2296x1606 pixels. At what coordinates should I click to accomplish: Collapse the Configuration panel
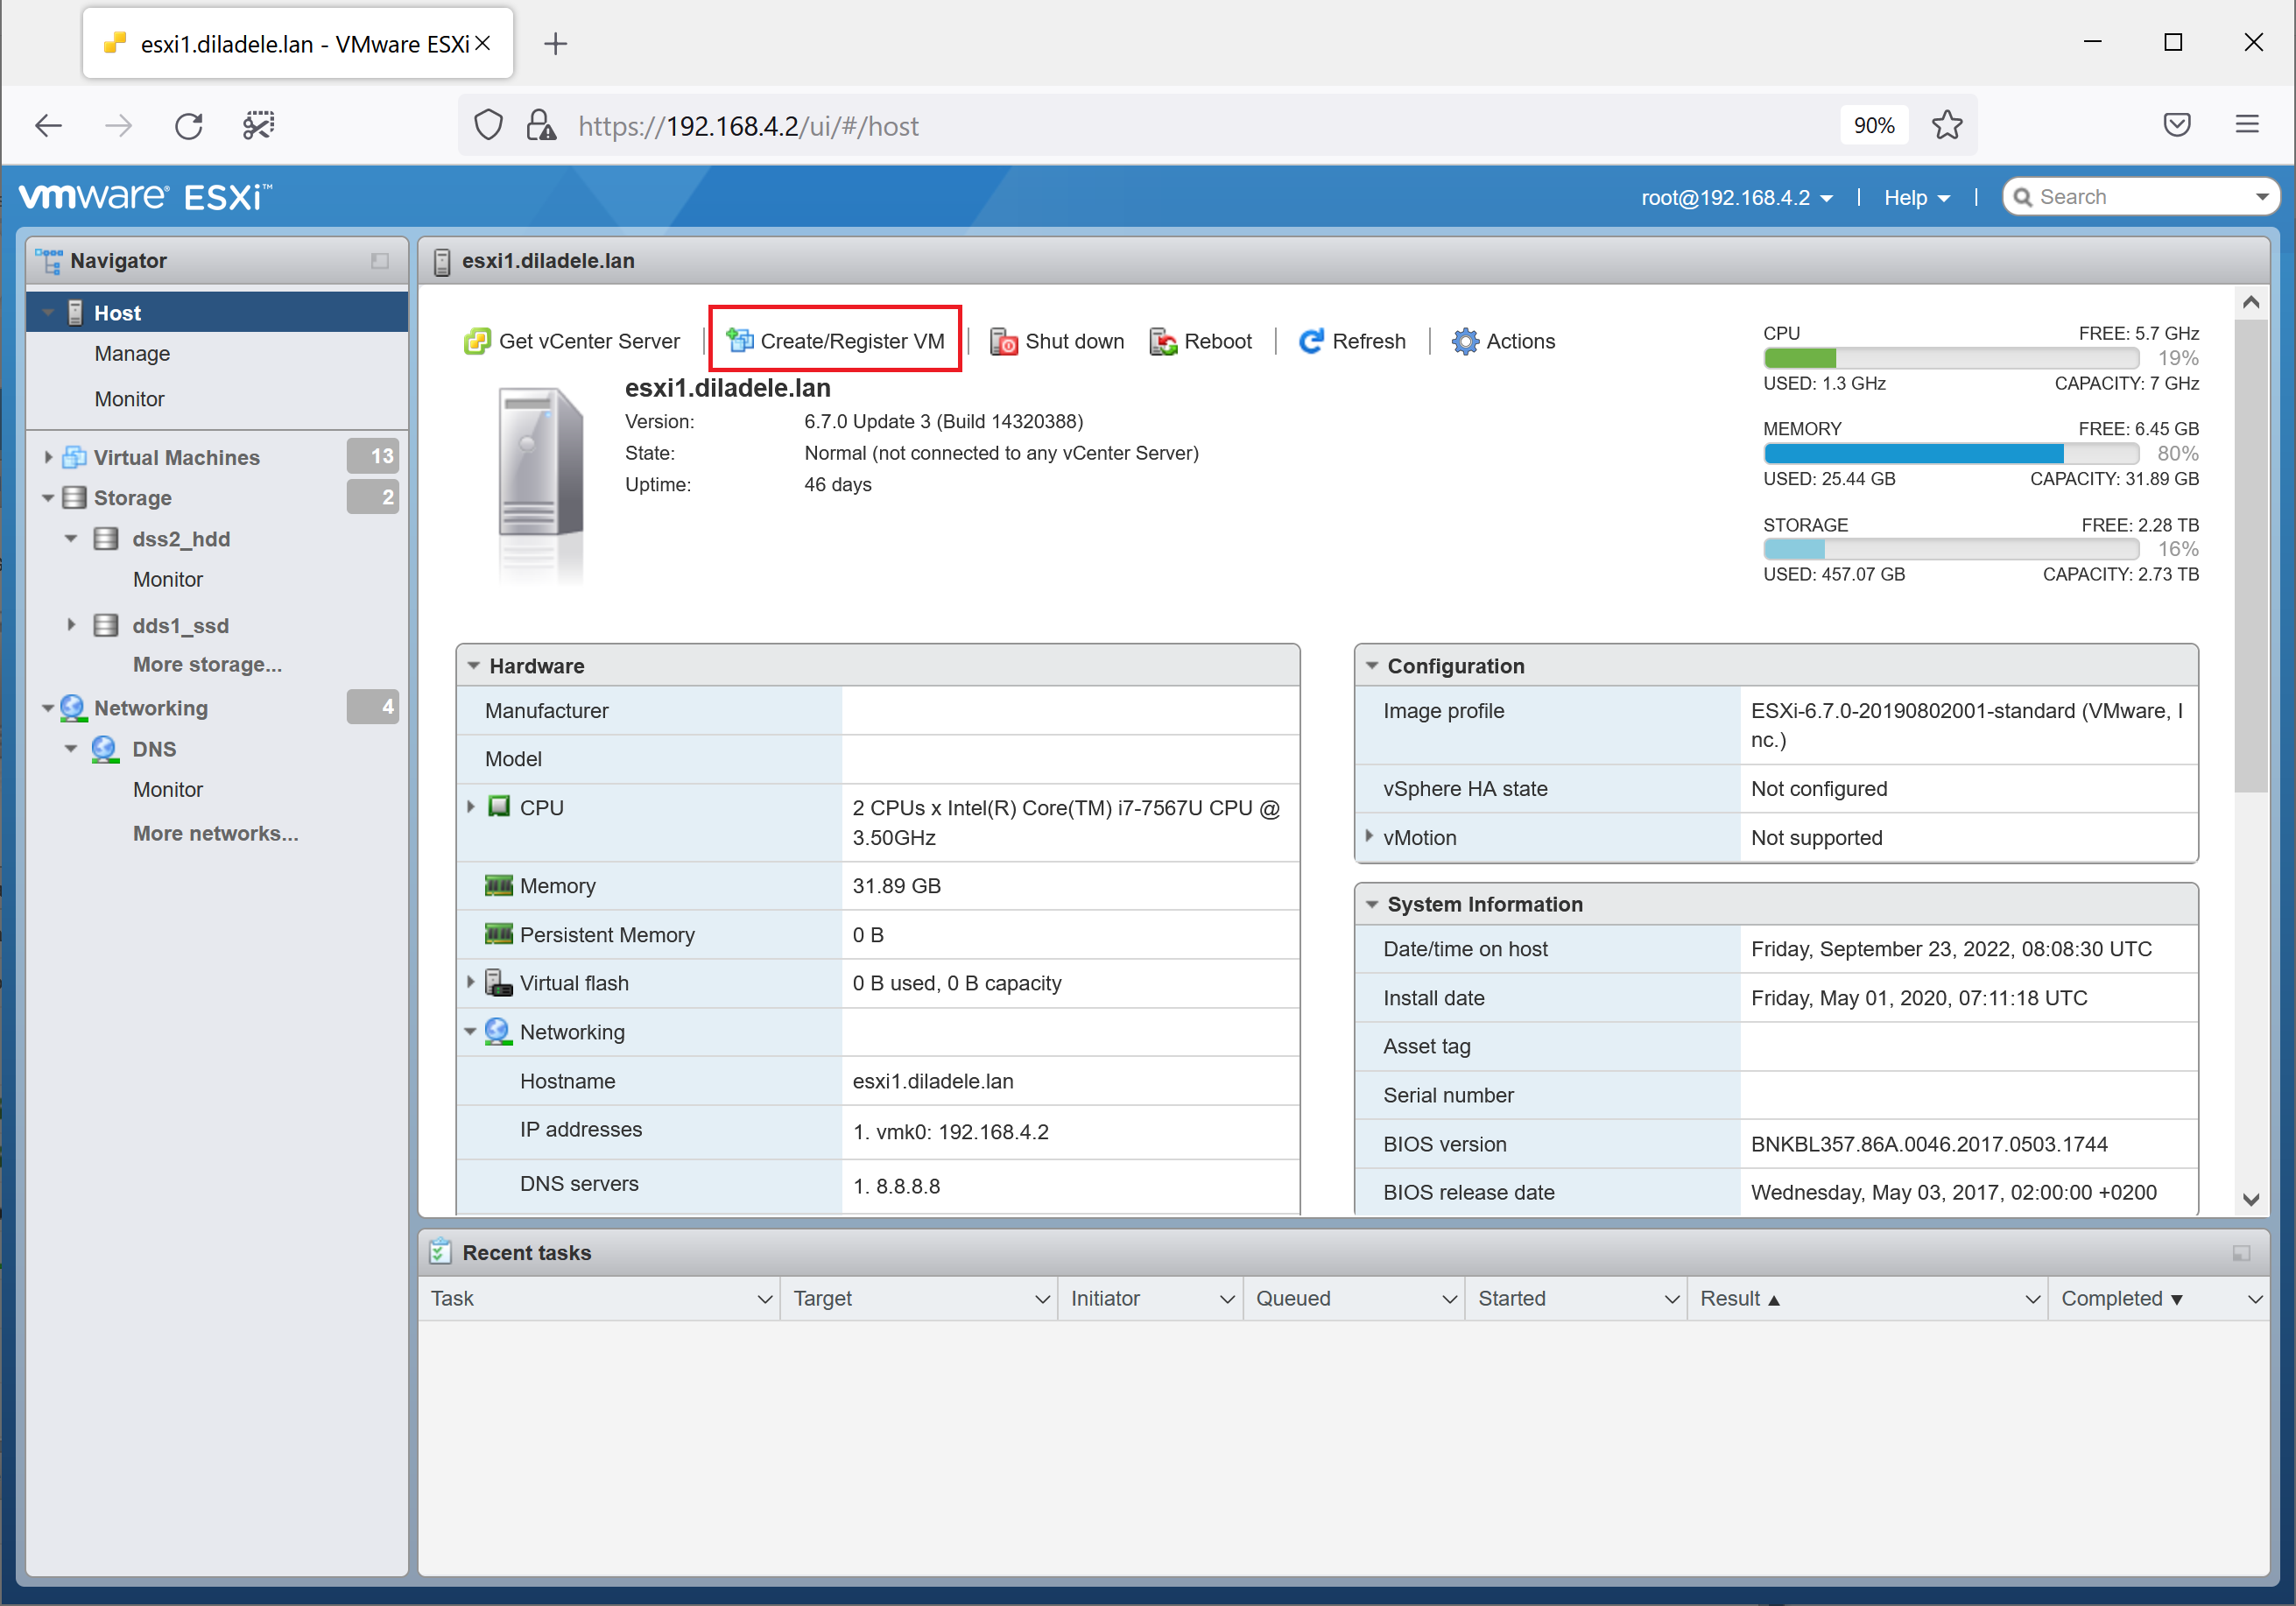click(x=1372, y=666)
